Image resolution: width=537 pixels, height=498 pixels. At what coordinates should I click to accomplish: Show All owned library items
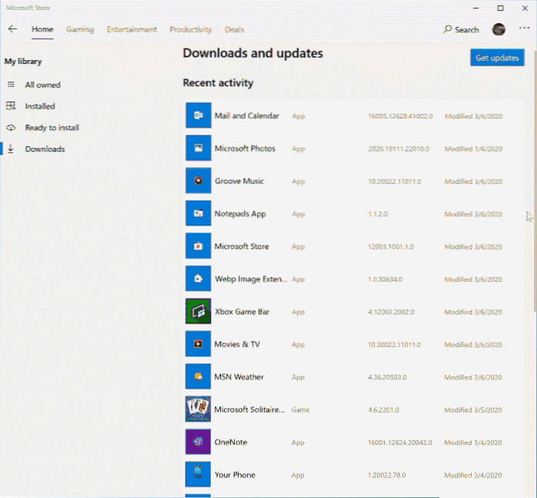pos(42,85)
